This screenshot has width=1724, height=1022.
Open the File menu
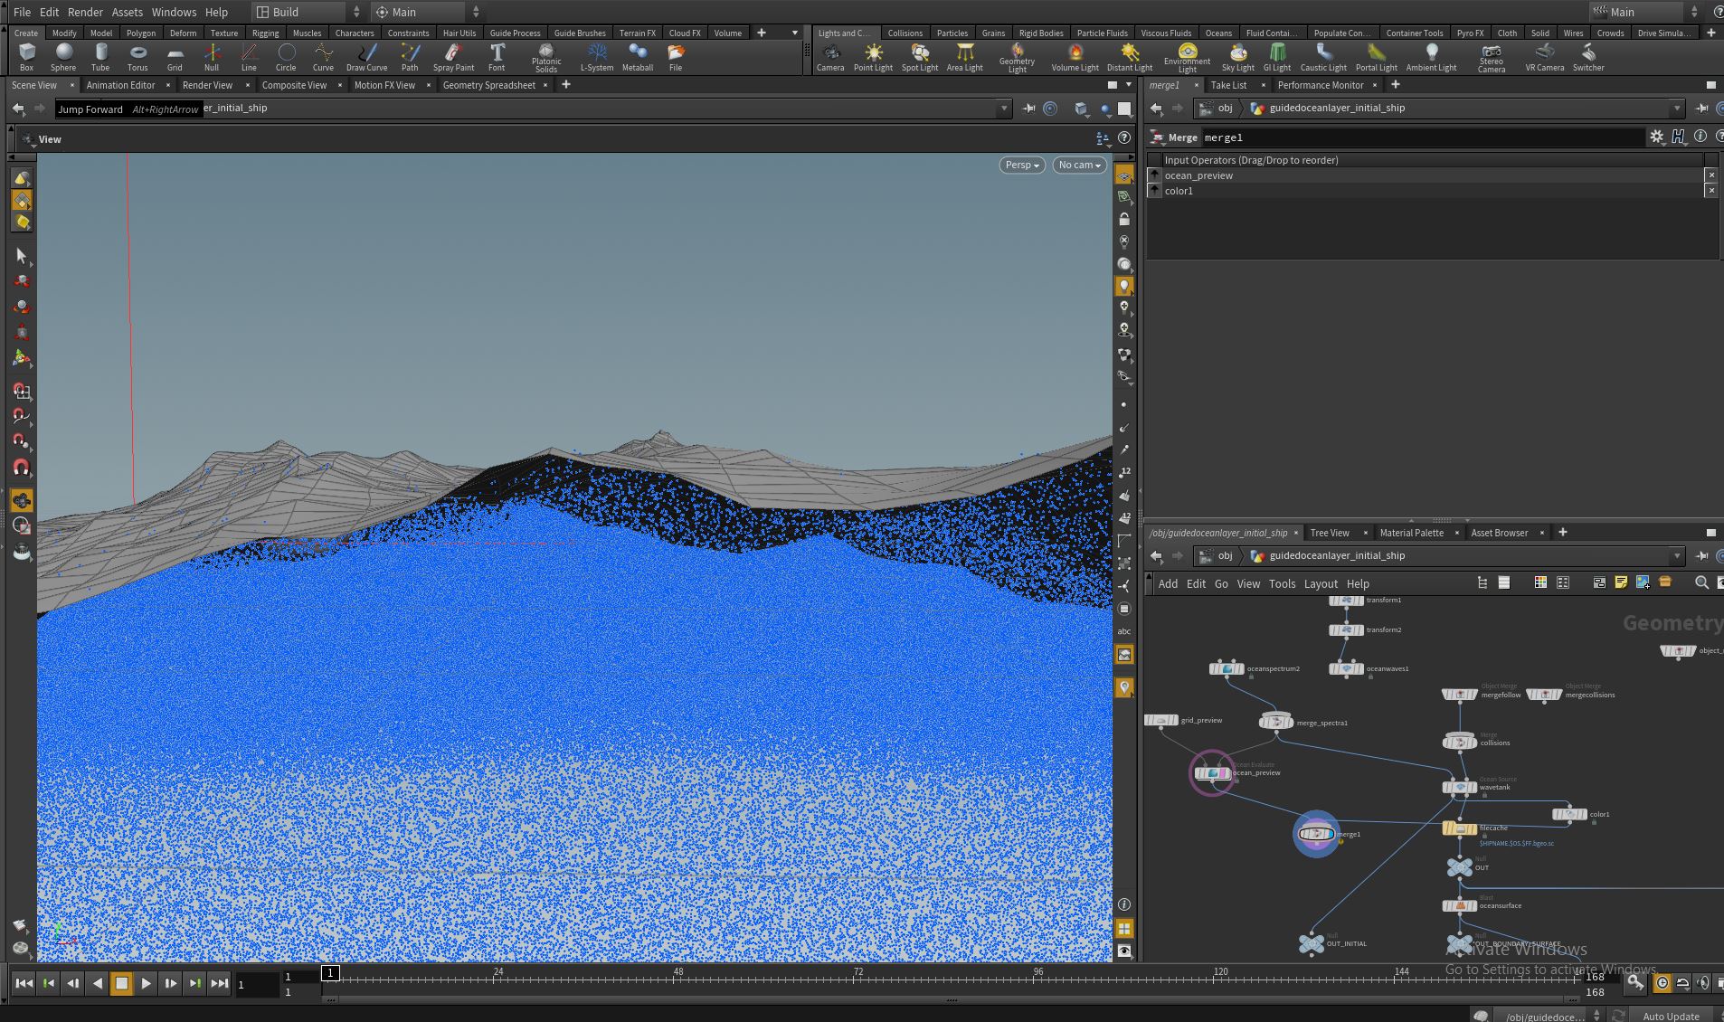click(22, 12)
